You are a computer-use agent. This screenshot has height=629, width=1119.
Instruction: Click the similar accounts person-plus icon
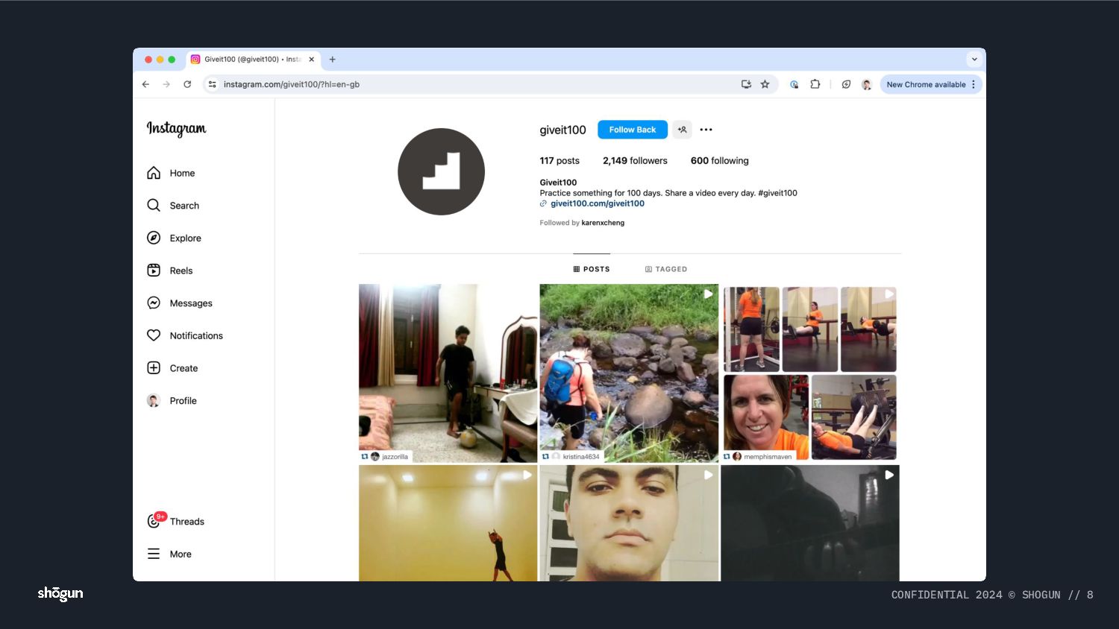tap(682, 130)
